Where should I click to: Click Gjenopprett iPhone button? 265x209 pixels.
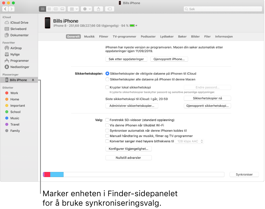coord(169,59)
